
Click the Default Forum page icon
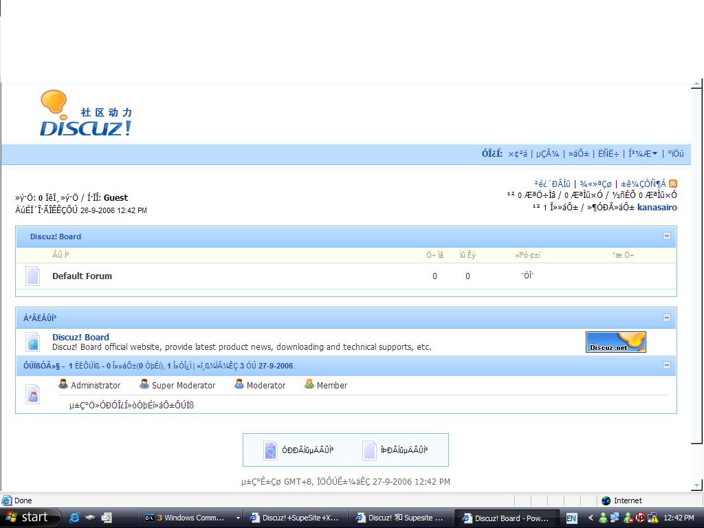click(33, 276)
